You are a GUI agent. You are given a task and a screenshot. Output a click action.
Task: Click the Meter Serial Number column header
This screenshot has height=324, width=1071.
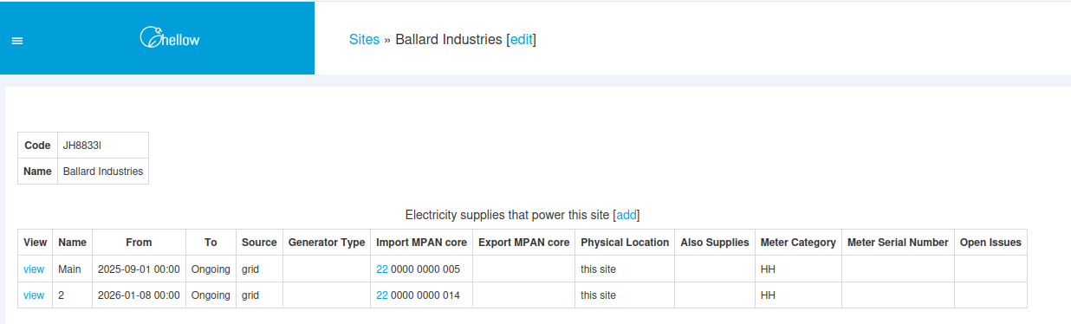click(x=898, y=243)
